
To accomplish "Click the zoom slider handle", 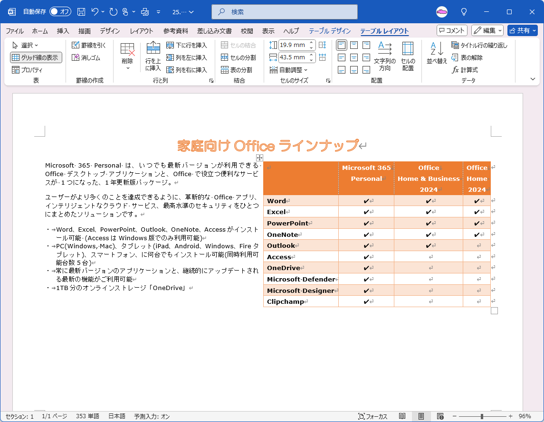I will click(482, 416).
